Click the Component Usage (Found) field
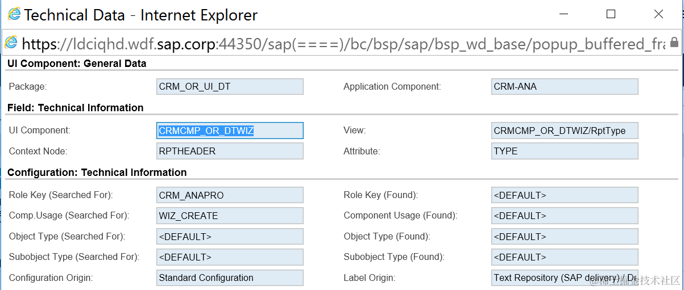The height and width of the screenshot is (290, 684). (565, 216)
